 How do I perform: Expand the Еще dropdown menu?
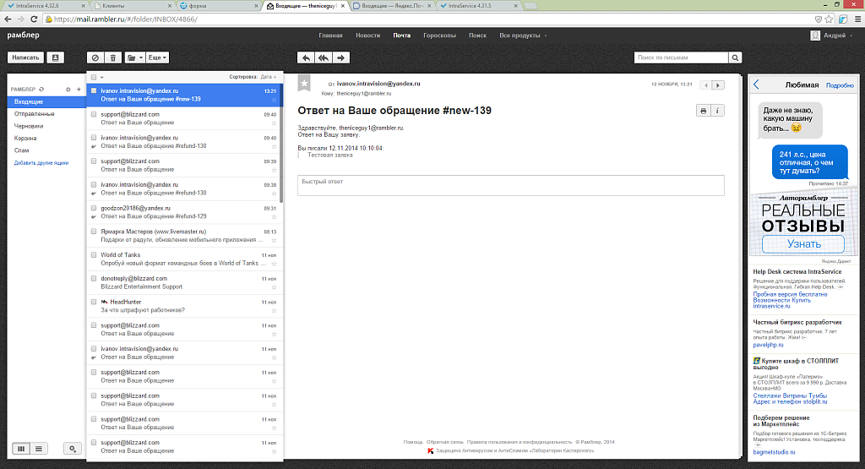click(158, 57)
